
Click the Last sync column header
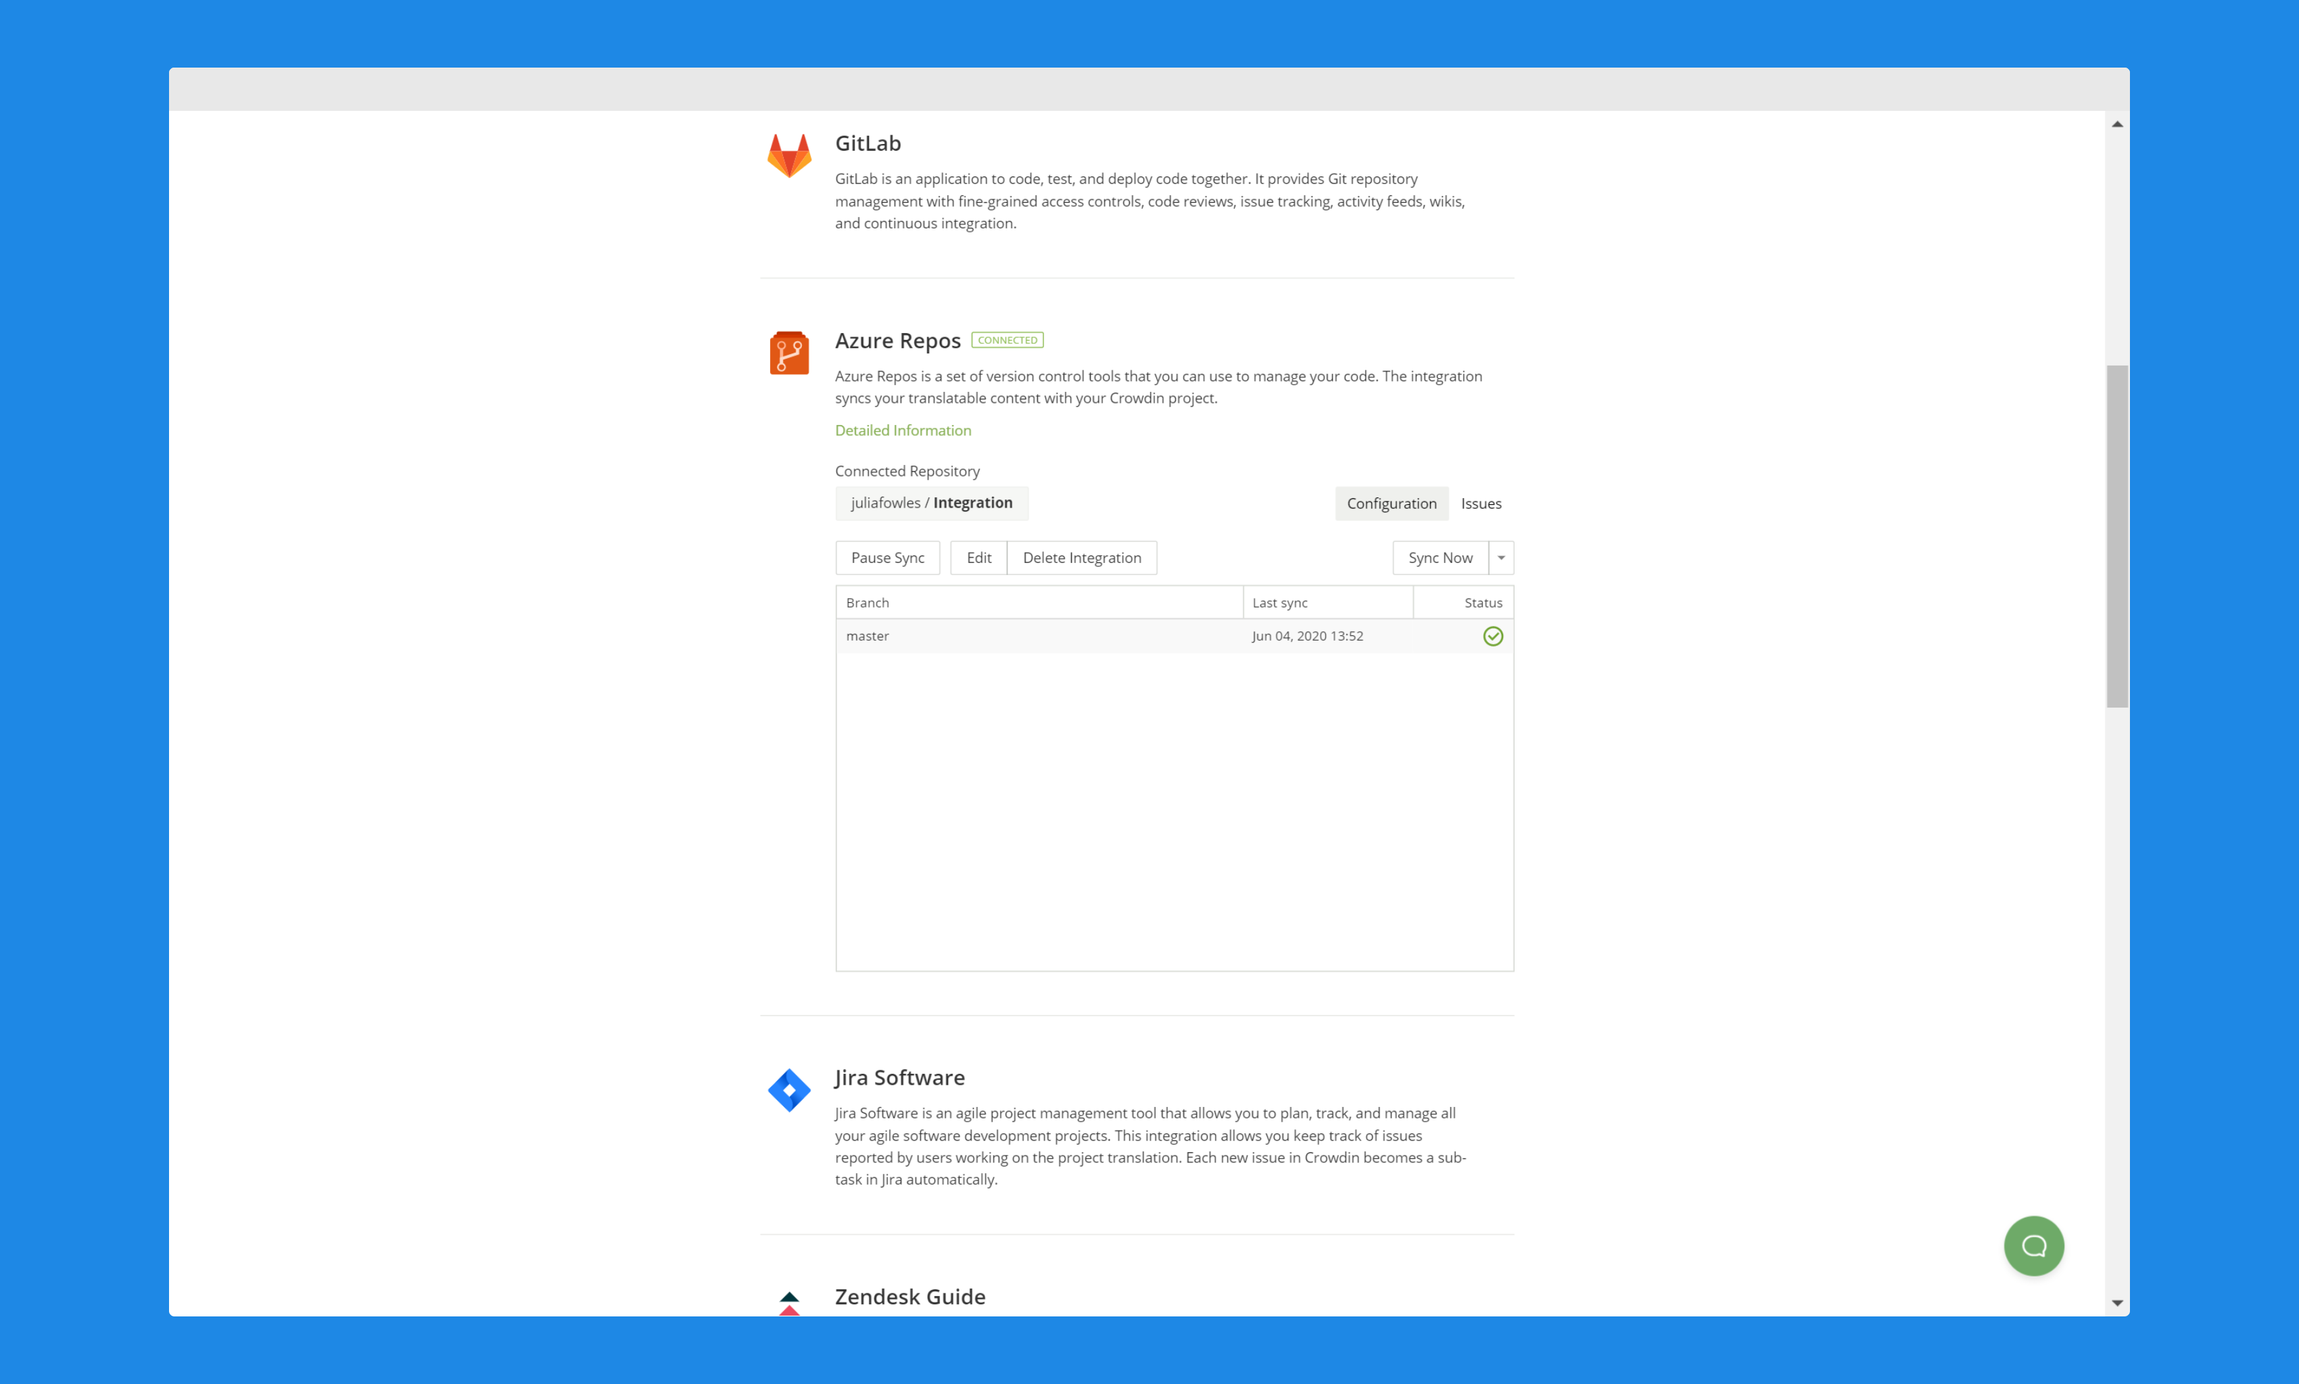point(1328,603)
